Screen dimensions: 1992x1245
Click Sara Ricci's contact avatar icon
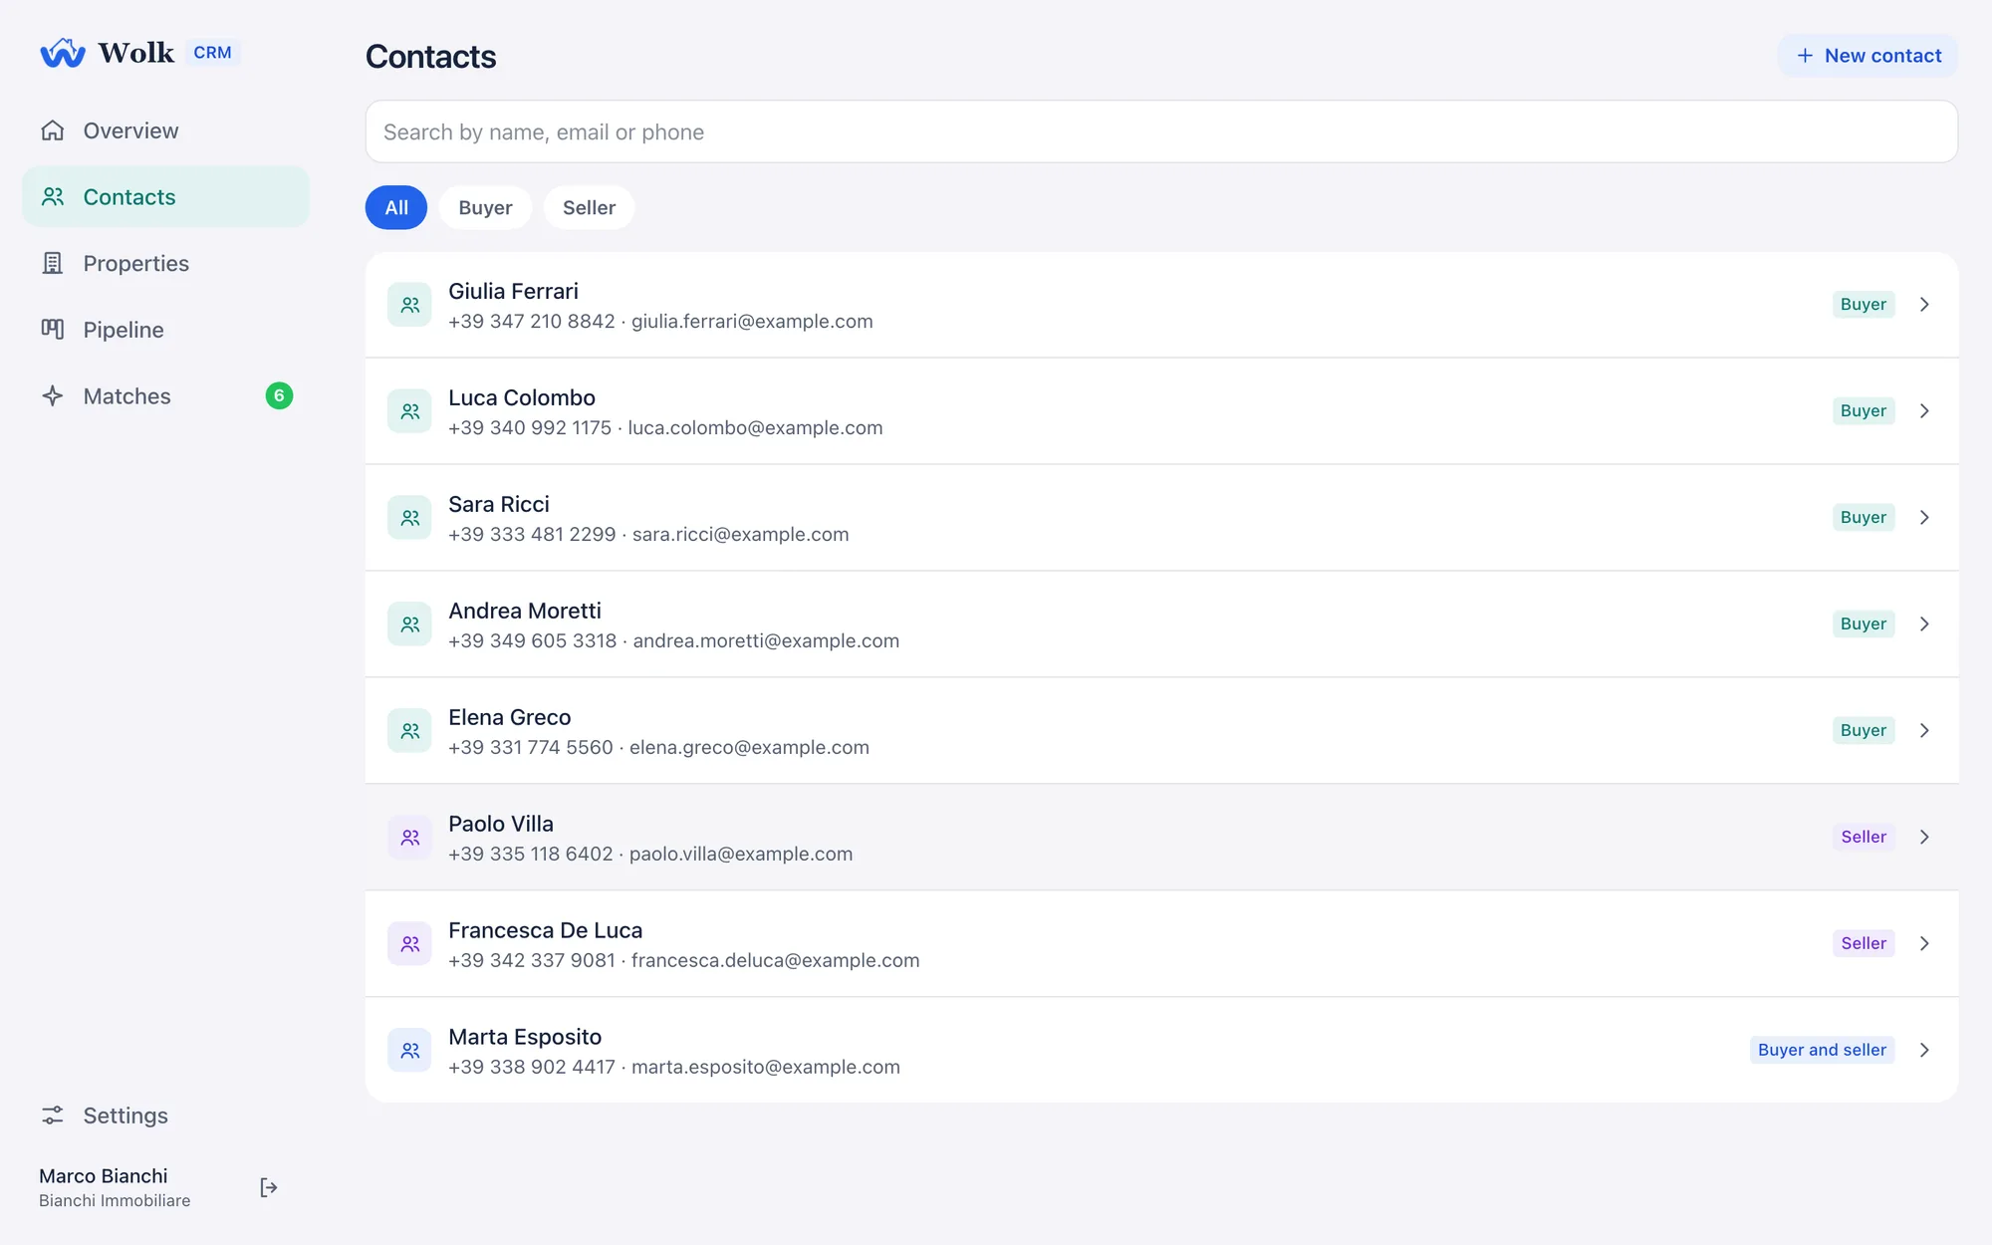409,518
